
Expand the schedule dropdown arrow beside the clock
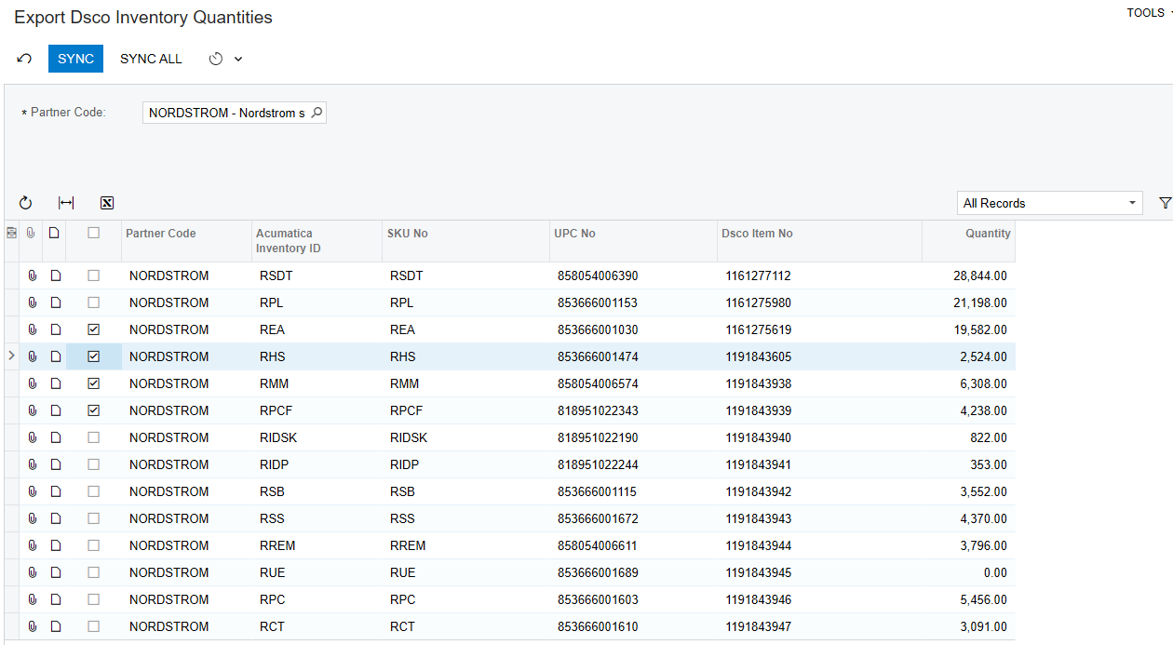238,59
